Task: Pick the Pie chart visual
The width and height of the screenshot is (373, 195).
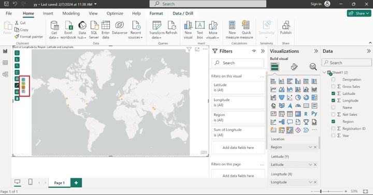Action: 298,98
